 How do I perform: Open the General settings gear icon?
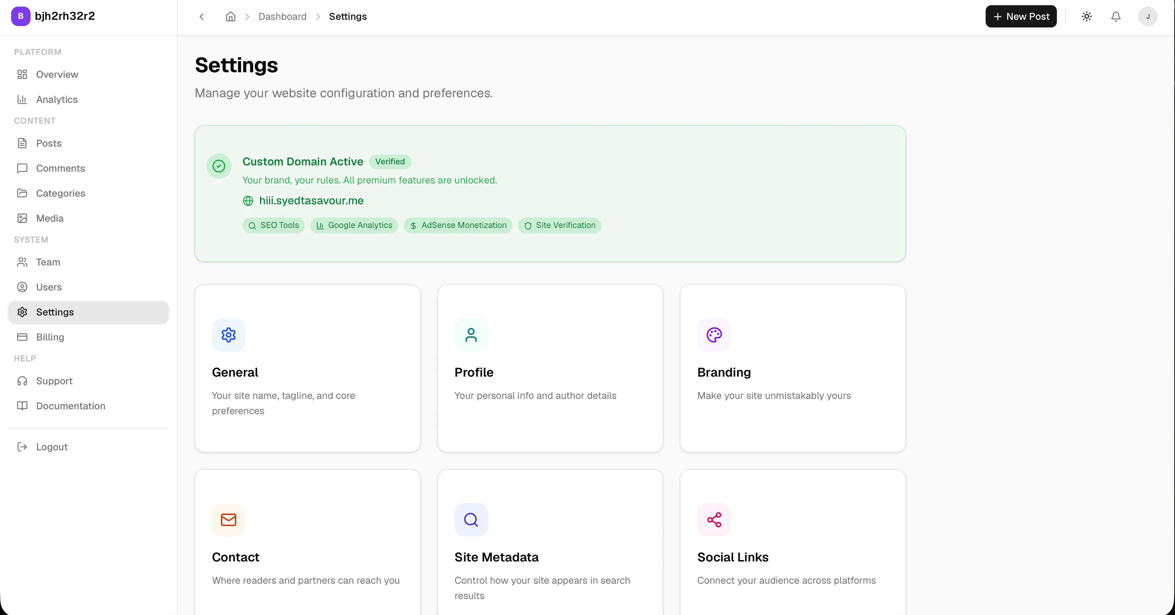point(229,335)
